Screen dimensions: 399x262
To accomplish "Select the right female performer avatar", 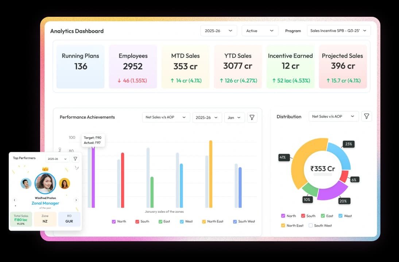I will click(x=65, y=183).
